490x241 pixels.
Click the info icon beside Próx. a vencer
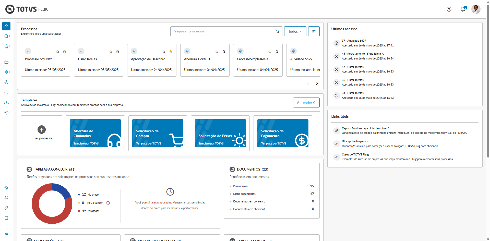tap(108, 203)
